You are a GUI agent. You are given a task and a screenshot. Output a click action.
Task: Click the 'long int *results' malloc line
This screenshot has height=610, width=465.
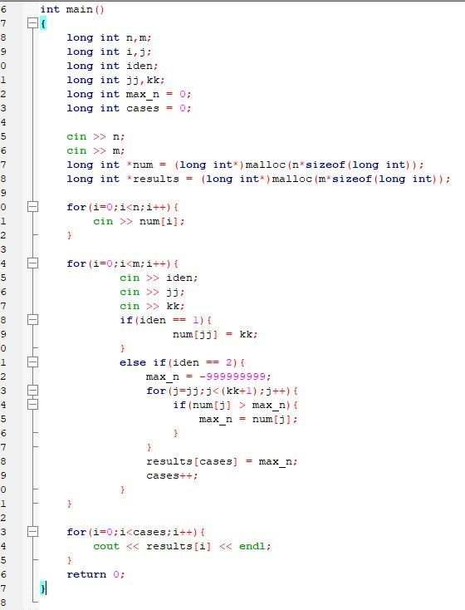pyautogui.click(x=258, y=179)
